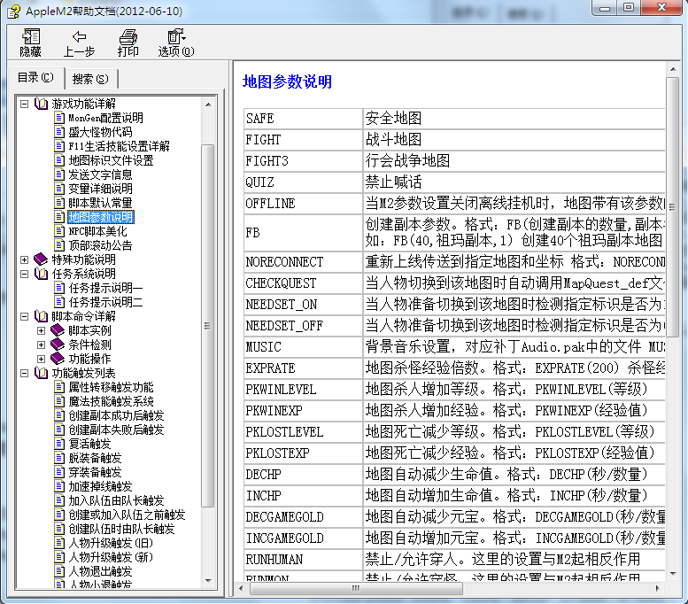Switch to the 搜索(S) search tab
Viewport: 688px width, 604px height.
tap(90, 79)
